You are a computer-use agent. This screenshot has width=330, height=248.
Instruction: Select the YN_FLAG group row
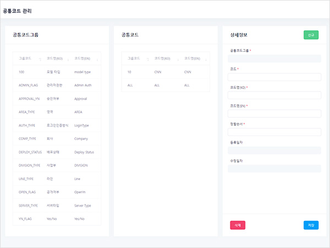pos(57,218)
